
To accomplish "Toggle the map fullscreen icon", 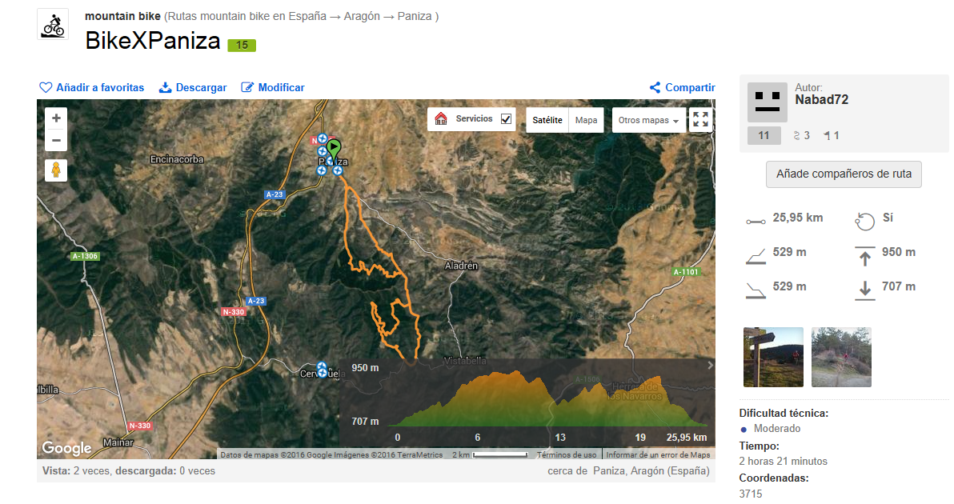I will [700, 119].
